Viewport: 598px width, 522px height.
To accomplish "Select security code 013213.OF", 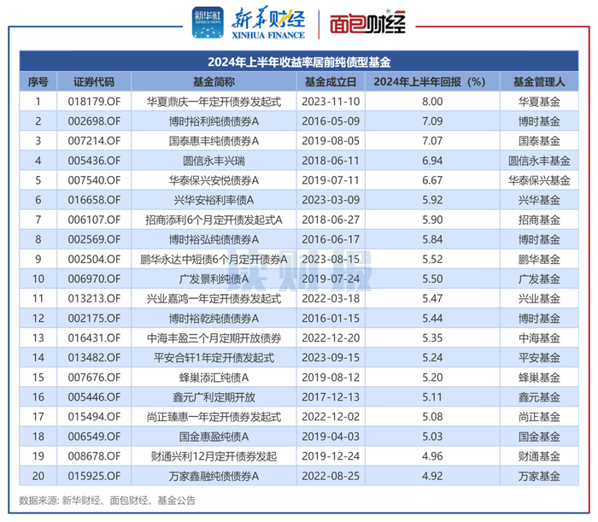I will coord(94,298).
